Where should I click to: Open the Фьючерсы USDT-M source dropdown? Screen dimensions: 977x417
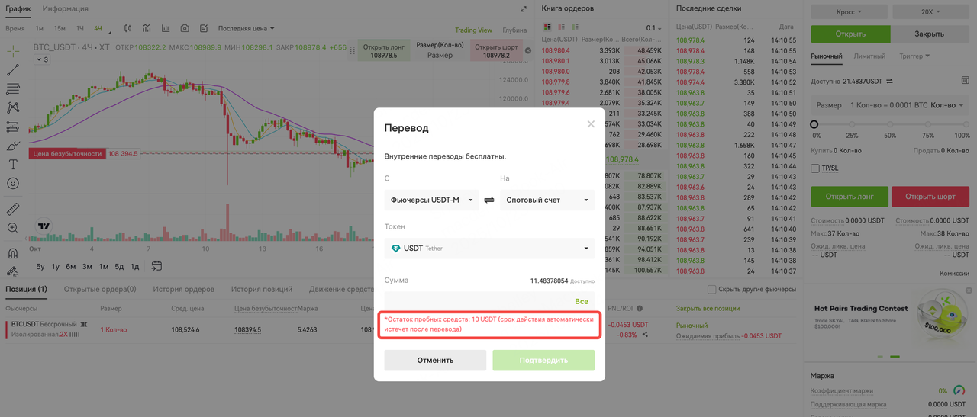tap(431, 200)
